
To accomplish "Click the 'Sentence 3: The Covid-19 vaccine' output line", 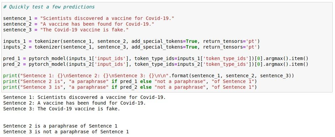I will (62, 109).
